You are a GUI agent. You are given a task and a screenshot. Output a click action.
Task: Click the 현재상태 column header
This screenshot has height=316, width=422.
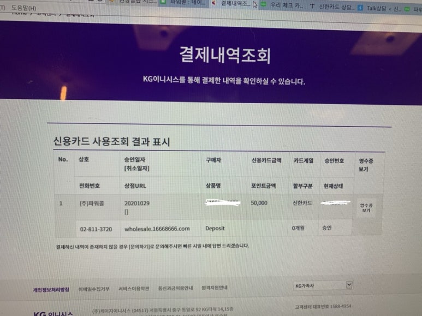(x=333, y=186)
